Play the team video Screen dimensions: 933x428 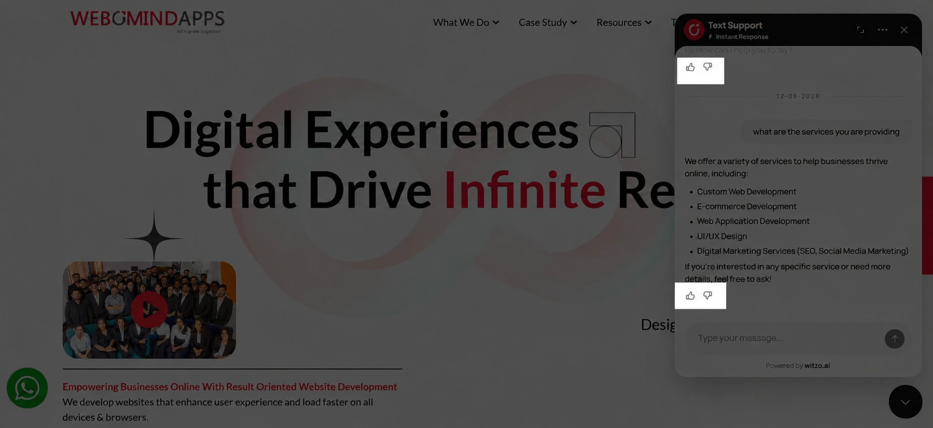(149, 310)
